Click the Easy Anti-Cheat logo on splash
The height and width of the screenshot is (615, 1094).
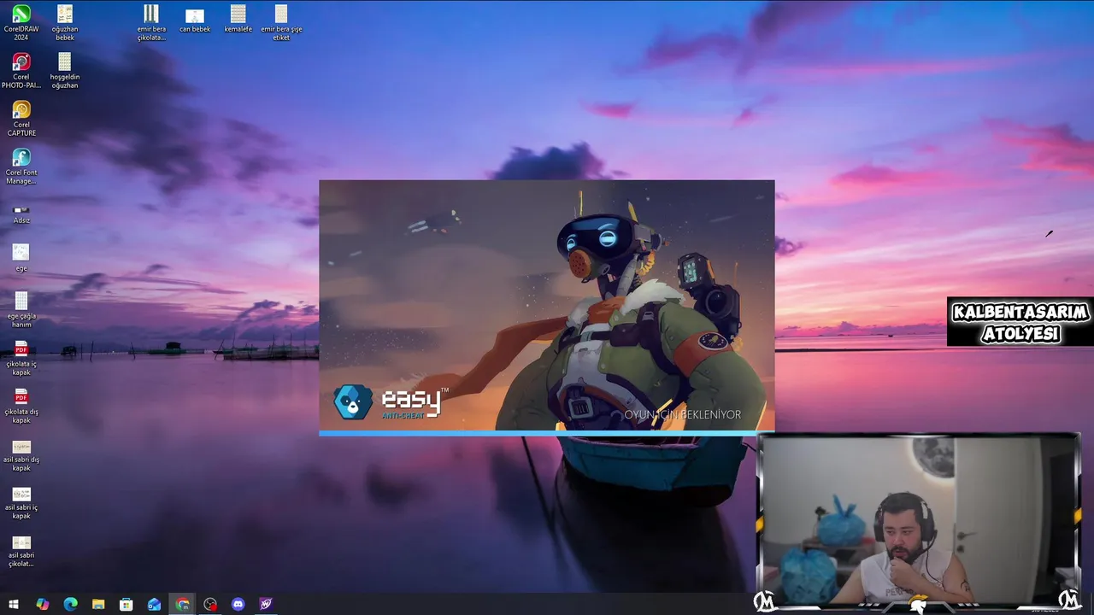(391, 402)
